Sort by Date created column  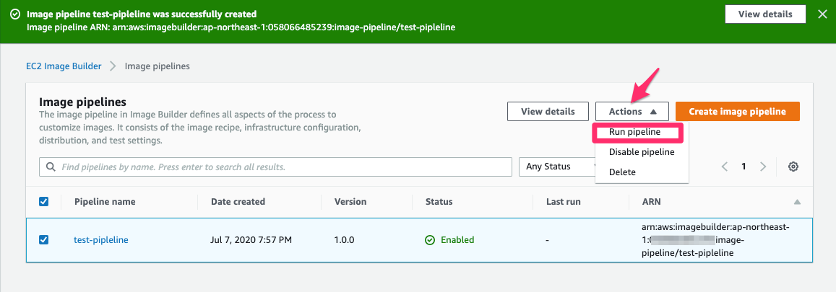click(238, 202)
